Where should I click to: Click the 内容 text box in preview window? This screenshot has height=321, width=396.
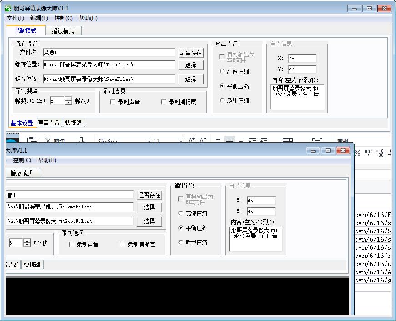[256, 239]
